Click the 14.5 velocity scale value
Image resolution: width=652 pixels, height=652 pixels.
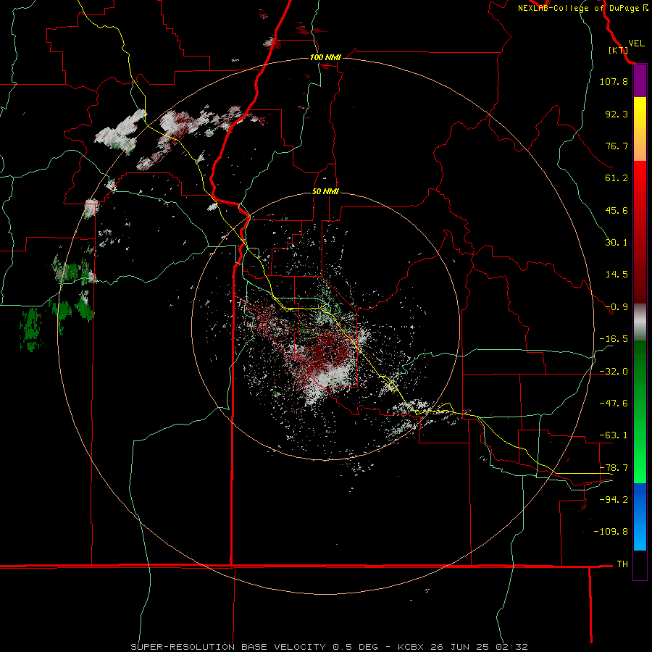[617, 275]
